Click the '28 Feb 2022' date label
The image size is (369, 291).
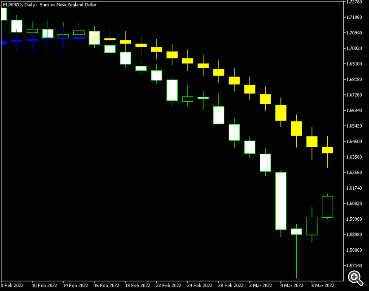(231, 286)
